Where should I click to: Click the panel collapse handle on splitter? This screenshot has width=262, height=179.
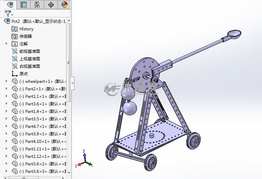click(73, 83)
